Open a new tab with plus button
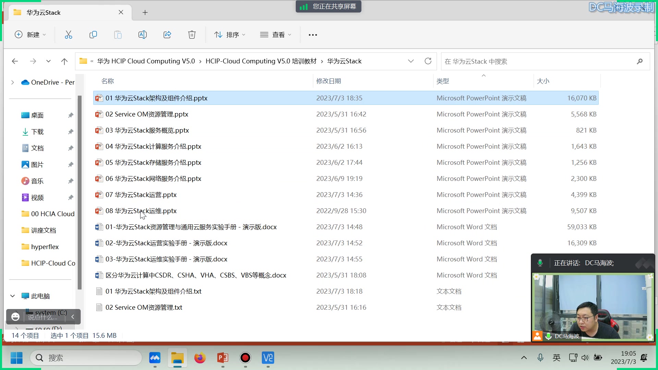Viewport: 658px width, 370px height. 145,13
